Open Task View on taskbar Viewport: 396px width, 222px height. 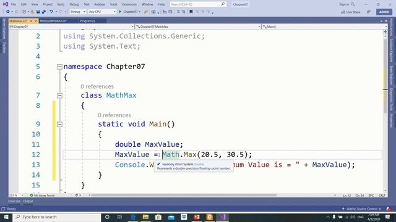click(119, 217)
